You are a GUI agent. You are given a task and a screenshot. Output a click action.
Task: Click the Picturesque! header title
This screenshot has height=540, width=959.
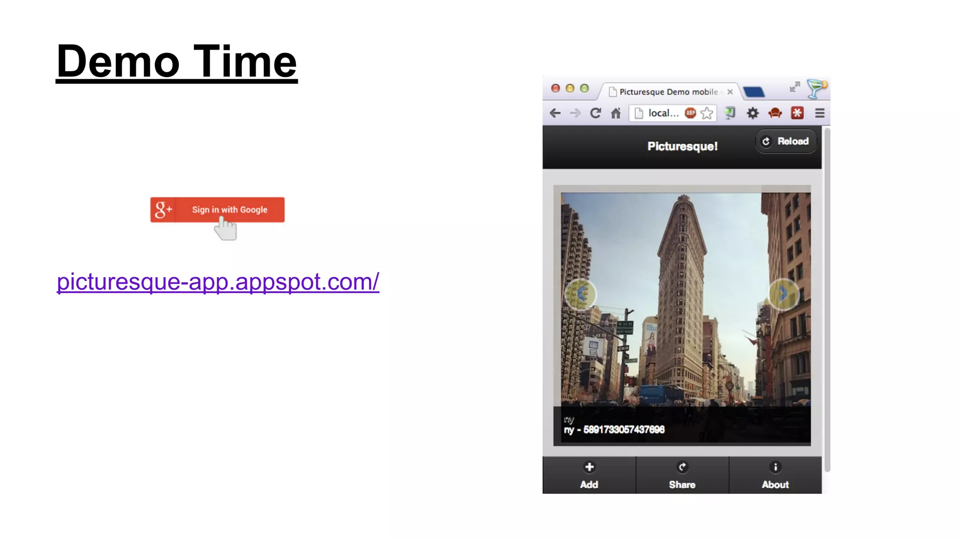click(x=682, y=146)
